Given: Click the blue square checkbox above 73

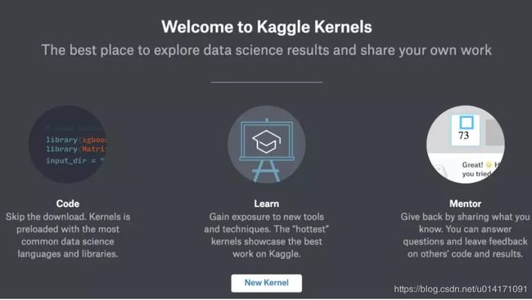Looking at the screenshot, I should [x=467, y=123].
